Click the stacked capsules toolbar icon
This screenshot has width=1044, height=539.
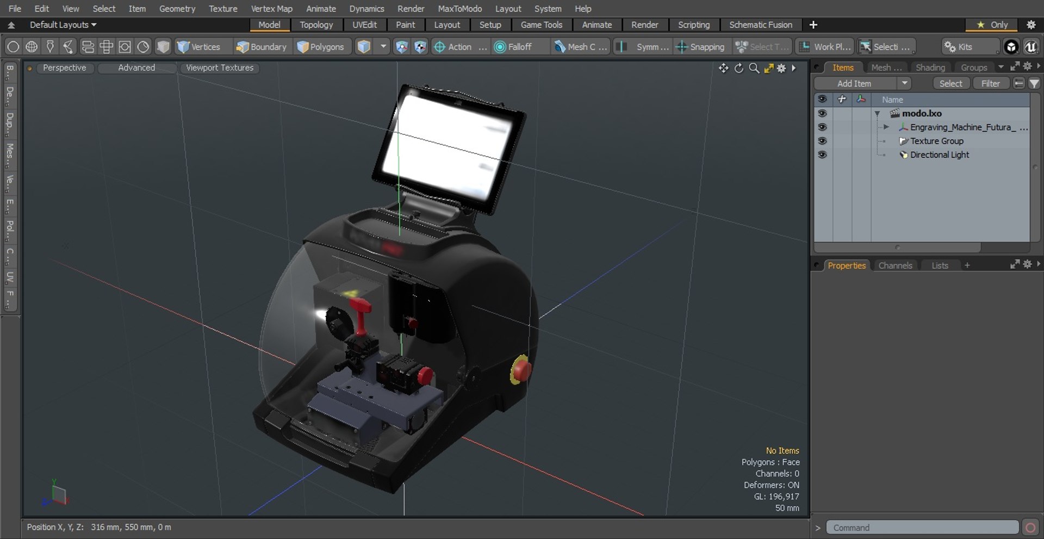(x=88, y=47)
